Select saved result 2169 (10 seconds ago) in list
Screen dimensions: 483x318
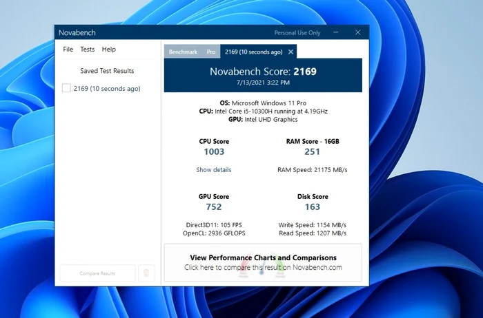click(x=107, y=89)
